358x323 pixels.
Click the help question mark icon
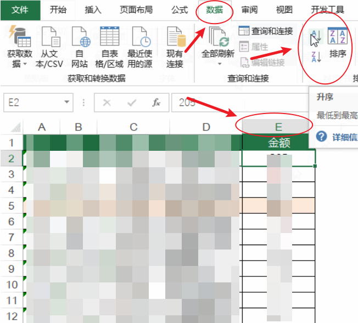(x=321, y=137)
